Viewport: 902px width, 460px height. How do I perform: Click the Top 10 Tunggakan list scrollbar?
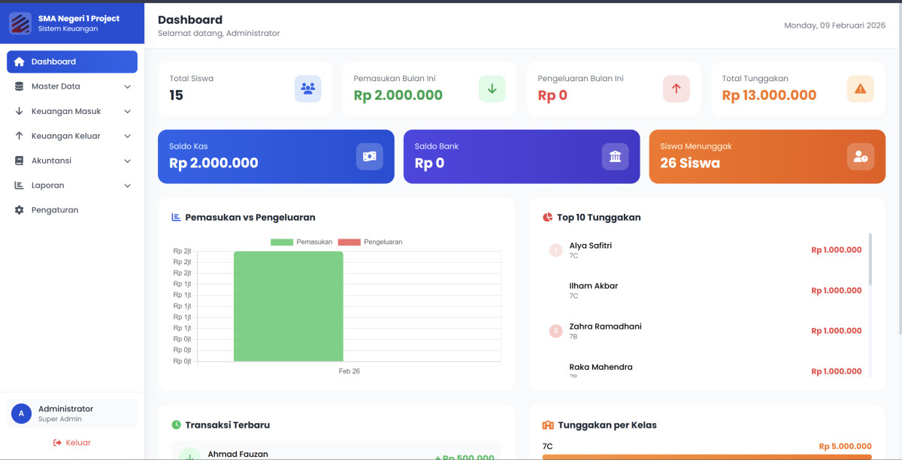[x=870, y=259]
